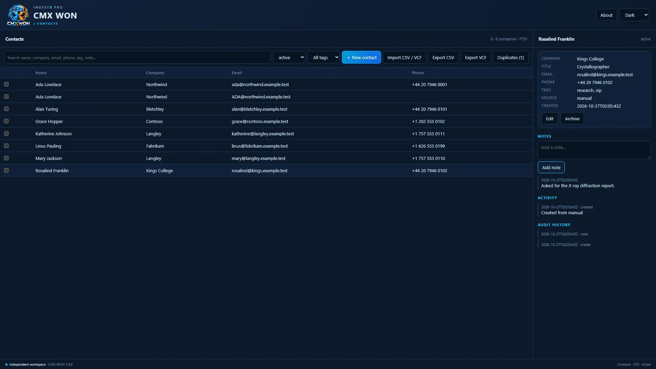Open the Katherine Johnson contact
The image size is (656, 369).
click(x=266, y=134)
